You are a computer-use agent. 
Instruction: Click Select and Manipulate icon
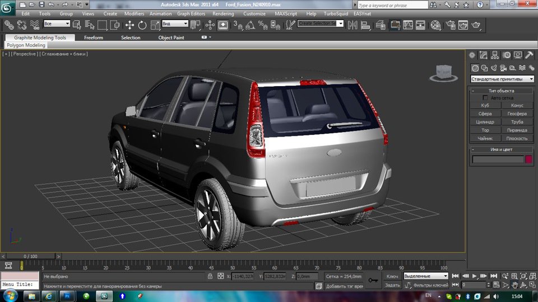pos(210,25)
